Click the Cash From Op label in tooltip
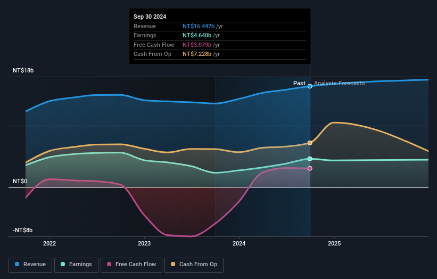437x279 pixels. (152, 54)
